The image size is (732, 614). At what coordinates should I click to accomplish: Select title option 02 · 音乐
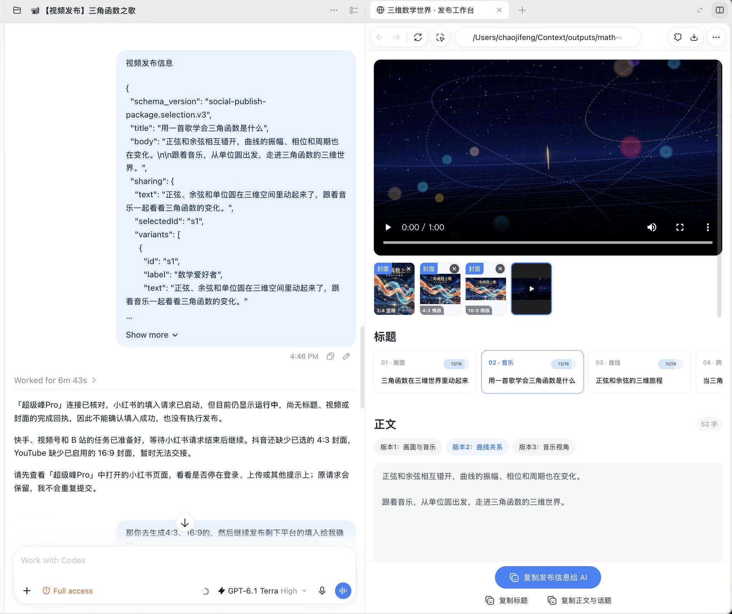pos(532,372)
